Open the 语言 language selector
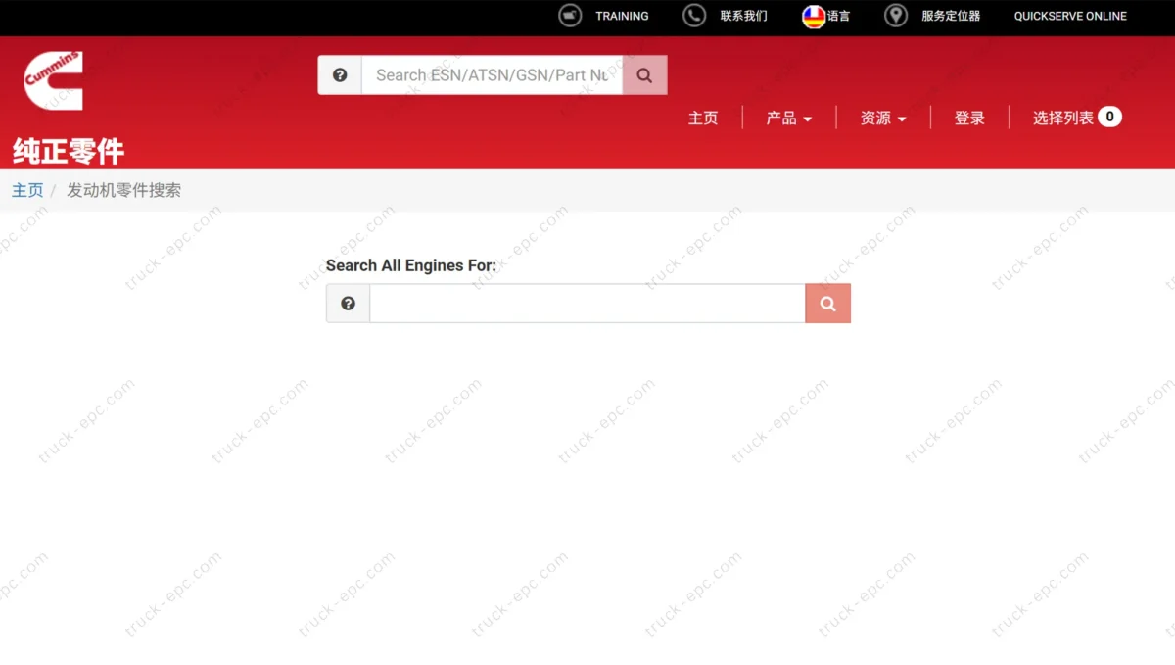 point(838,16)
